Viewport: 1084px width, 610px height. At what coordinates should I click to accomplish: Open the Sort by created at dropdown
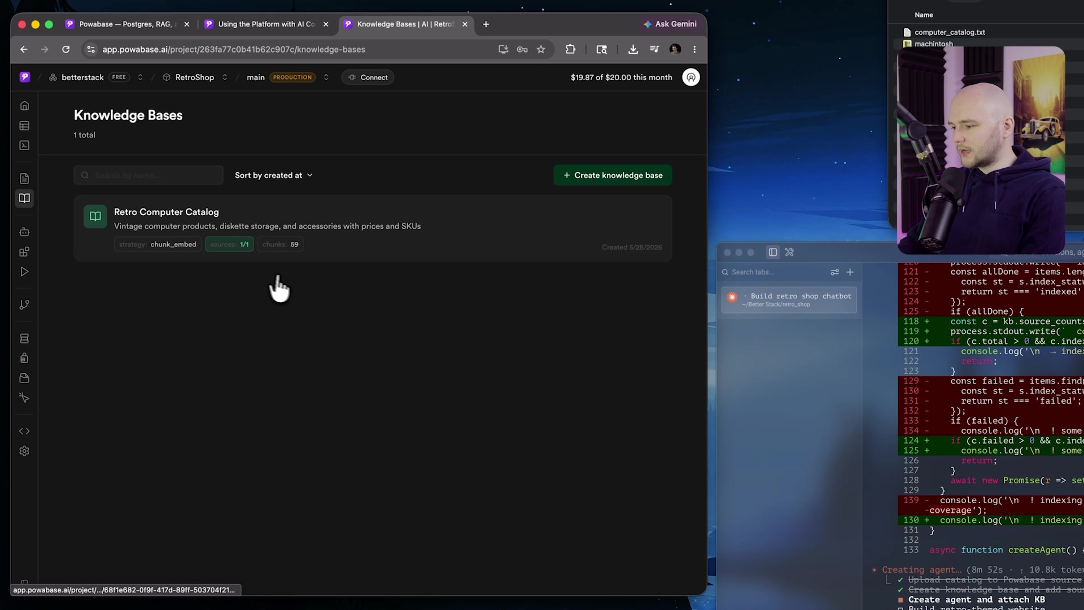(x=274, y=175)
